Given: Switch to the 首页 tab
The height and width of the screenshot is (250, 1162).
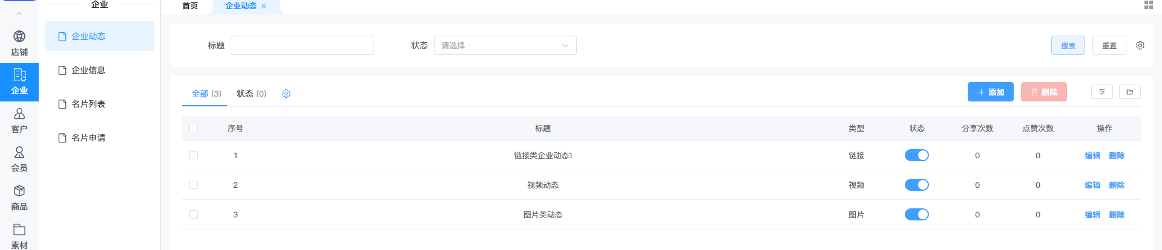Looking at the screenshot, I should click(x=190, y=5).
